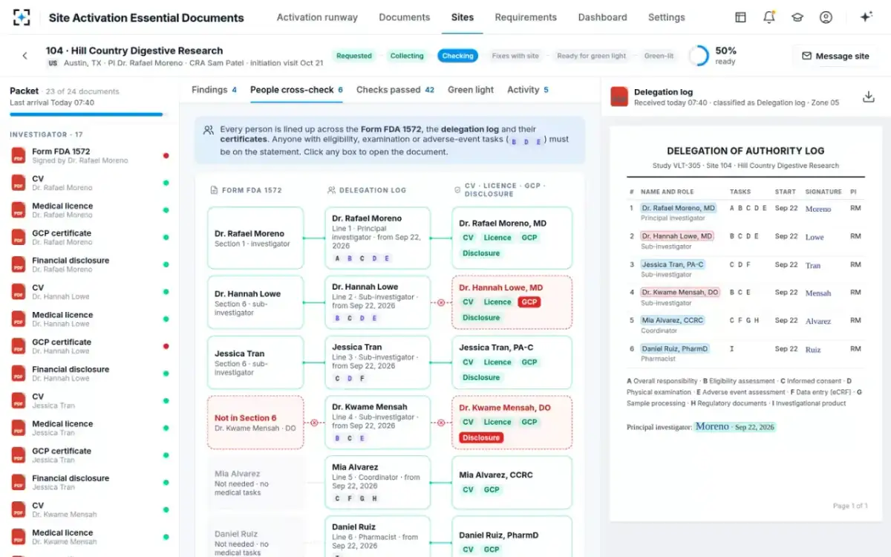The image size is (891, 557).
Task: Click the broken link icon before Hannah Lowe, MD
Action: [441, 302]
